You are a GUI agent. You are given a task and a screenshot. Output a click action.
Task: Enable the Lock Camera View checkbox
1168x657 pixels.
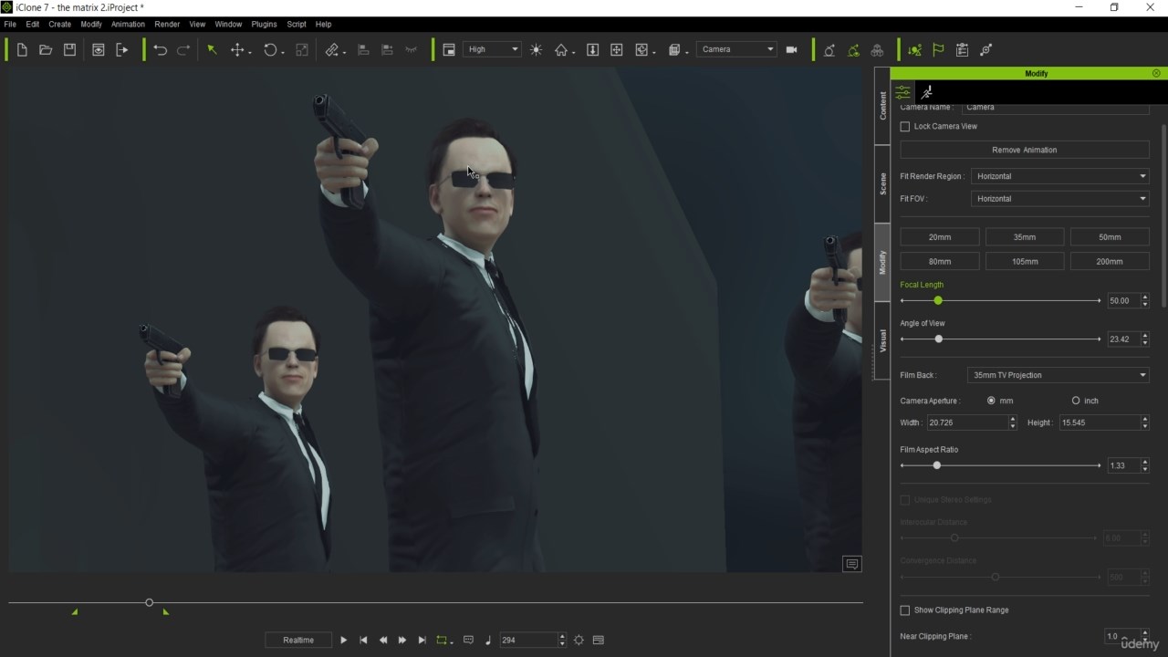[x=905, y=127]
